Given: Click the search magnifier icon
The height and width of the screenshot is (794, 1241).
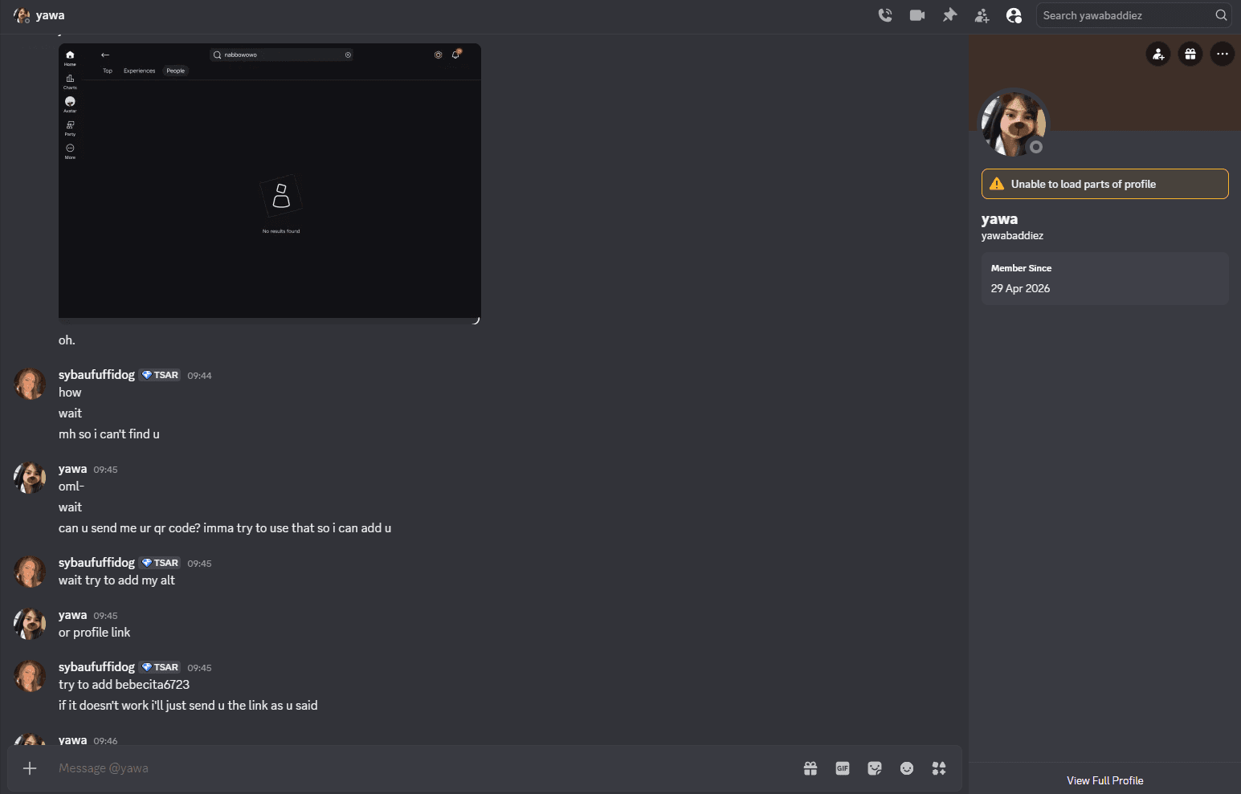Looking at the screenshot, I should tap(1221, 15).
